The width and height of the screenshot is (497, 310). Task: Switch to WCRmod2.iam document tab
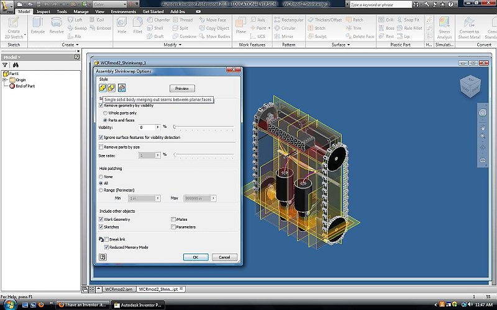(119, 289)
